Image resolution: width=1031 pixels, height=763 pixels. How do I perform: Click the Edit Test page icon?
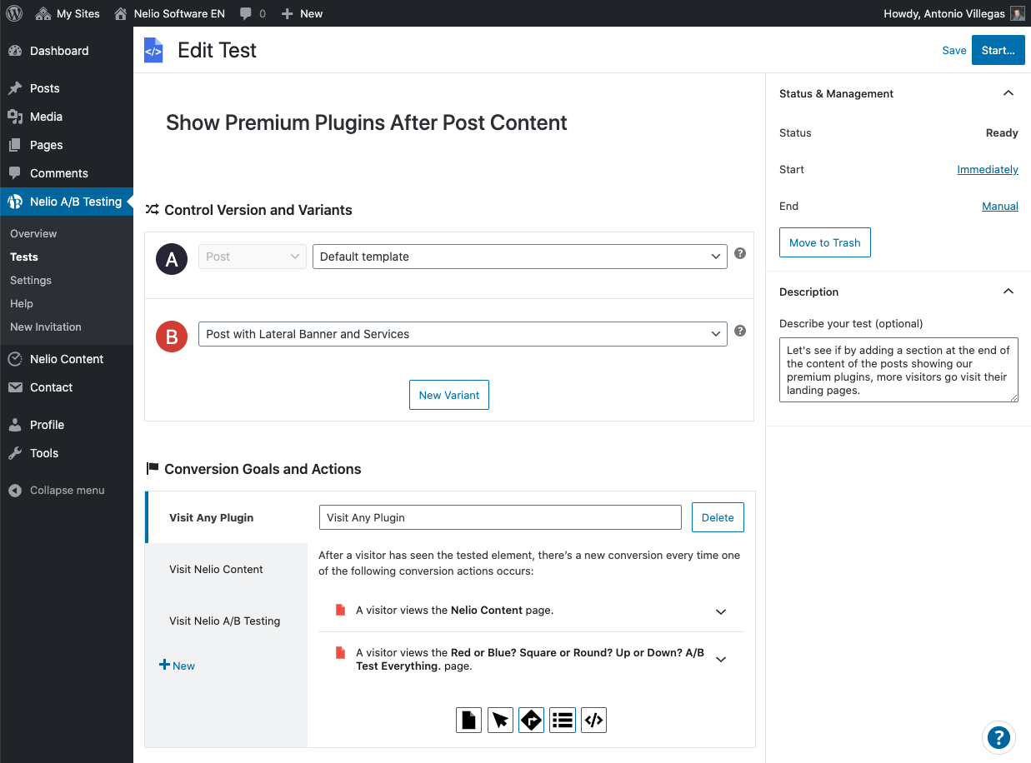click(153, 50)
